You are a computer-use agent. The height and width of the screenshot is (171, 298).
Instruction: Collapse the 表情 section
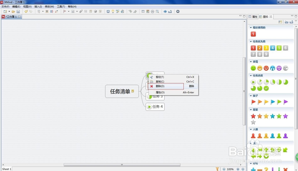pyautogui.click(x=251, y=62)
